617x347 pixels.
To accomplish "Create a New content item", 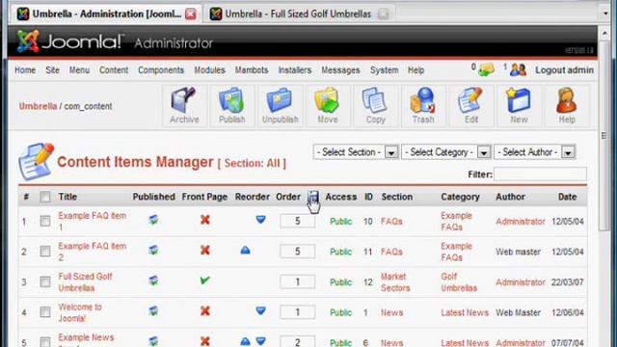I will coord(519,105).
